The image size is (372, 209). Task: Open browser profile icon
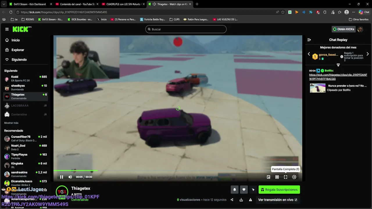(x=346, y=12)
